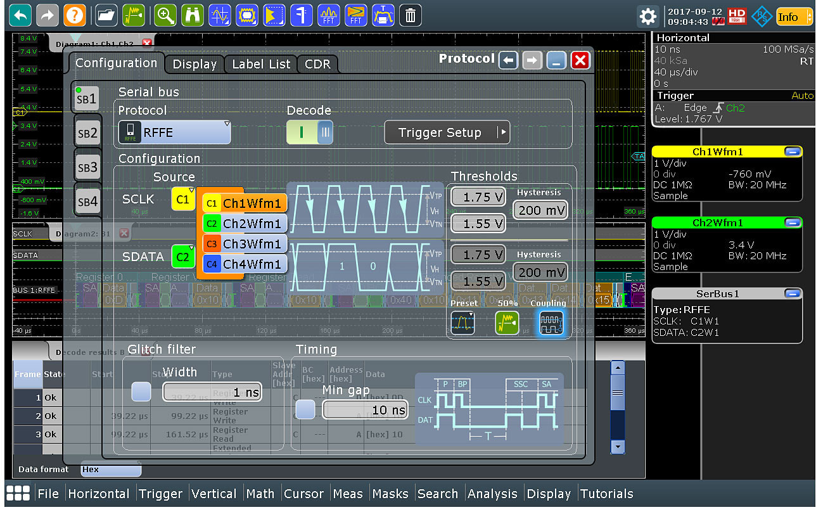
Task: Switch to the Label List tab
Action: [261, 64]
